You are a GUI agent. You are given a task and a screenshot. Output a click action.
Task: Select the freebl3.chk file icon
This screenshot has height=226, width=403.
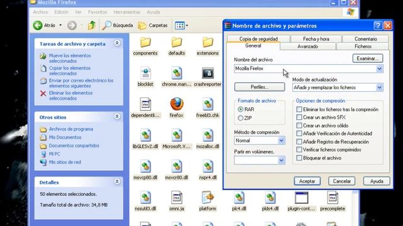coord(208,105)
